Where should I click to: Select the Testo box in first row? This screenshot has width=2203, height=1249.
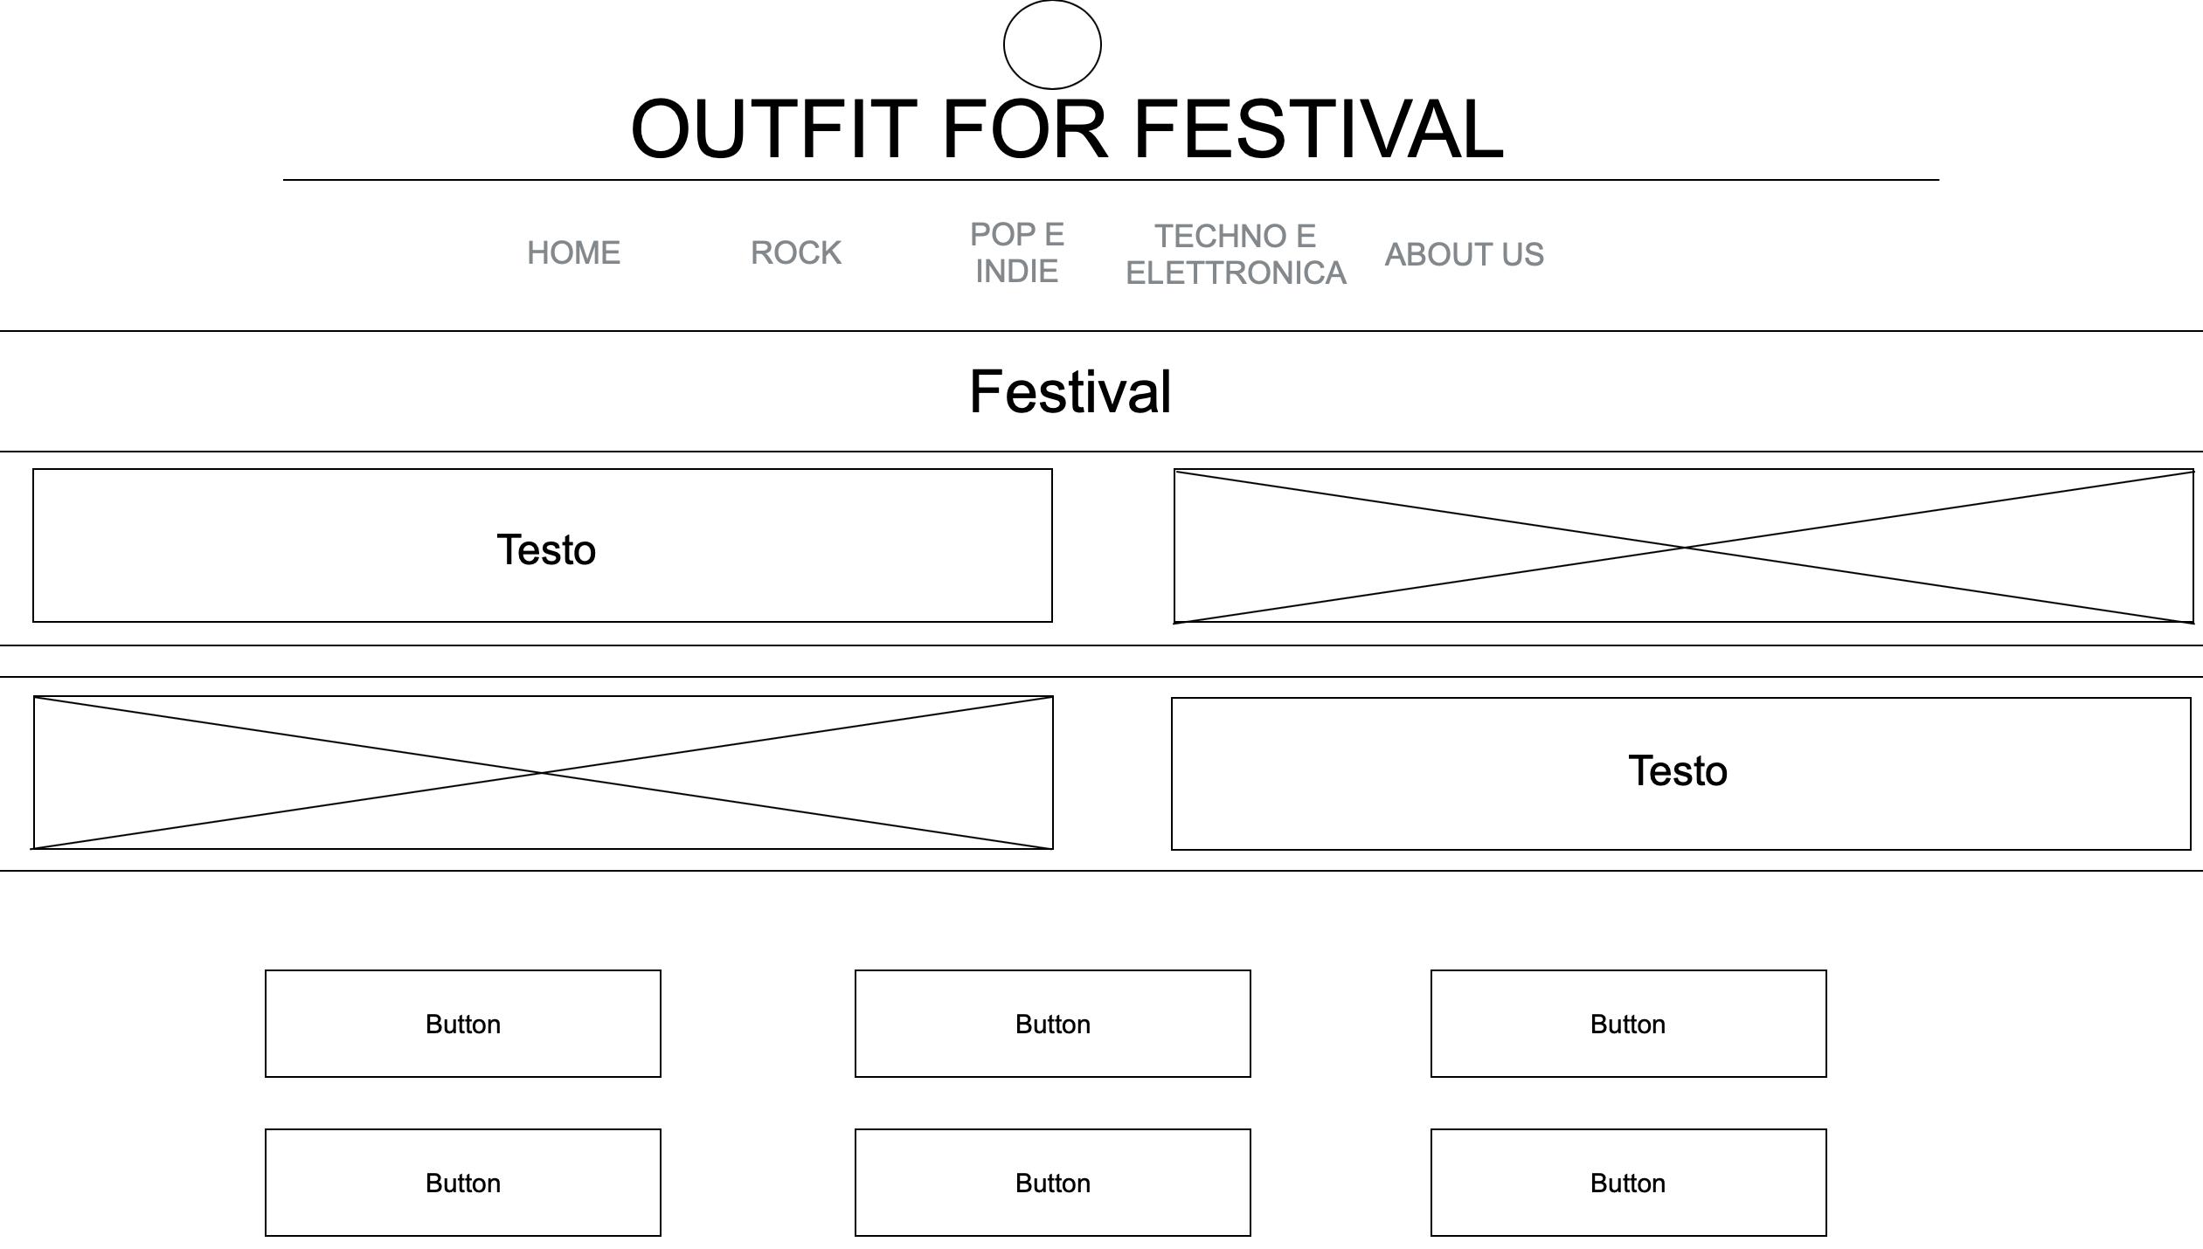pos(543,546)
